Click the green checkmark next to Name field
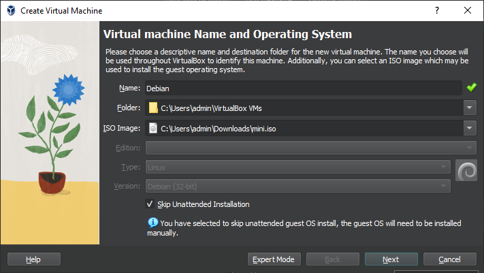 472,88
